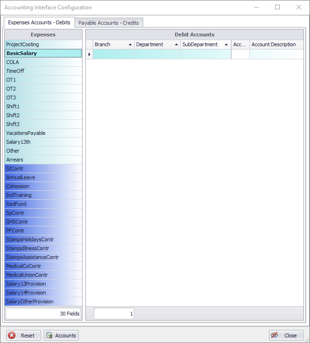Sort by the Branch column header
The height and width of the screenshot is (343, 310).
pos(114,44)
